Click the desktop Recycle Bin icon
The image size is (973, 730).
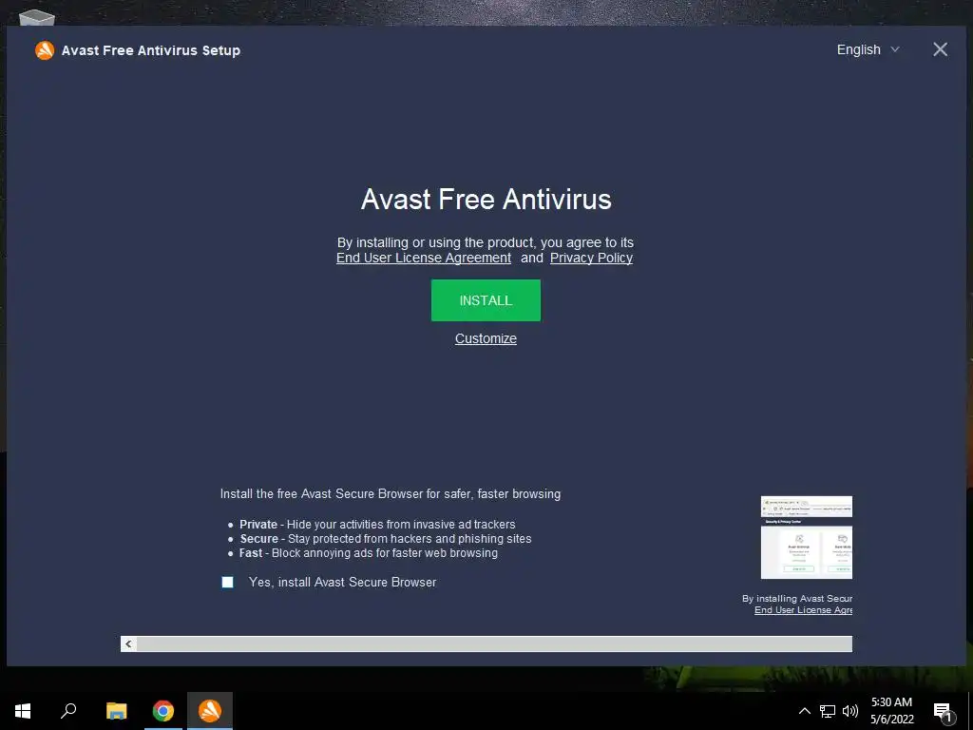point(37,17)
